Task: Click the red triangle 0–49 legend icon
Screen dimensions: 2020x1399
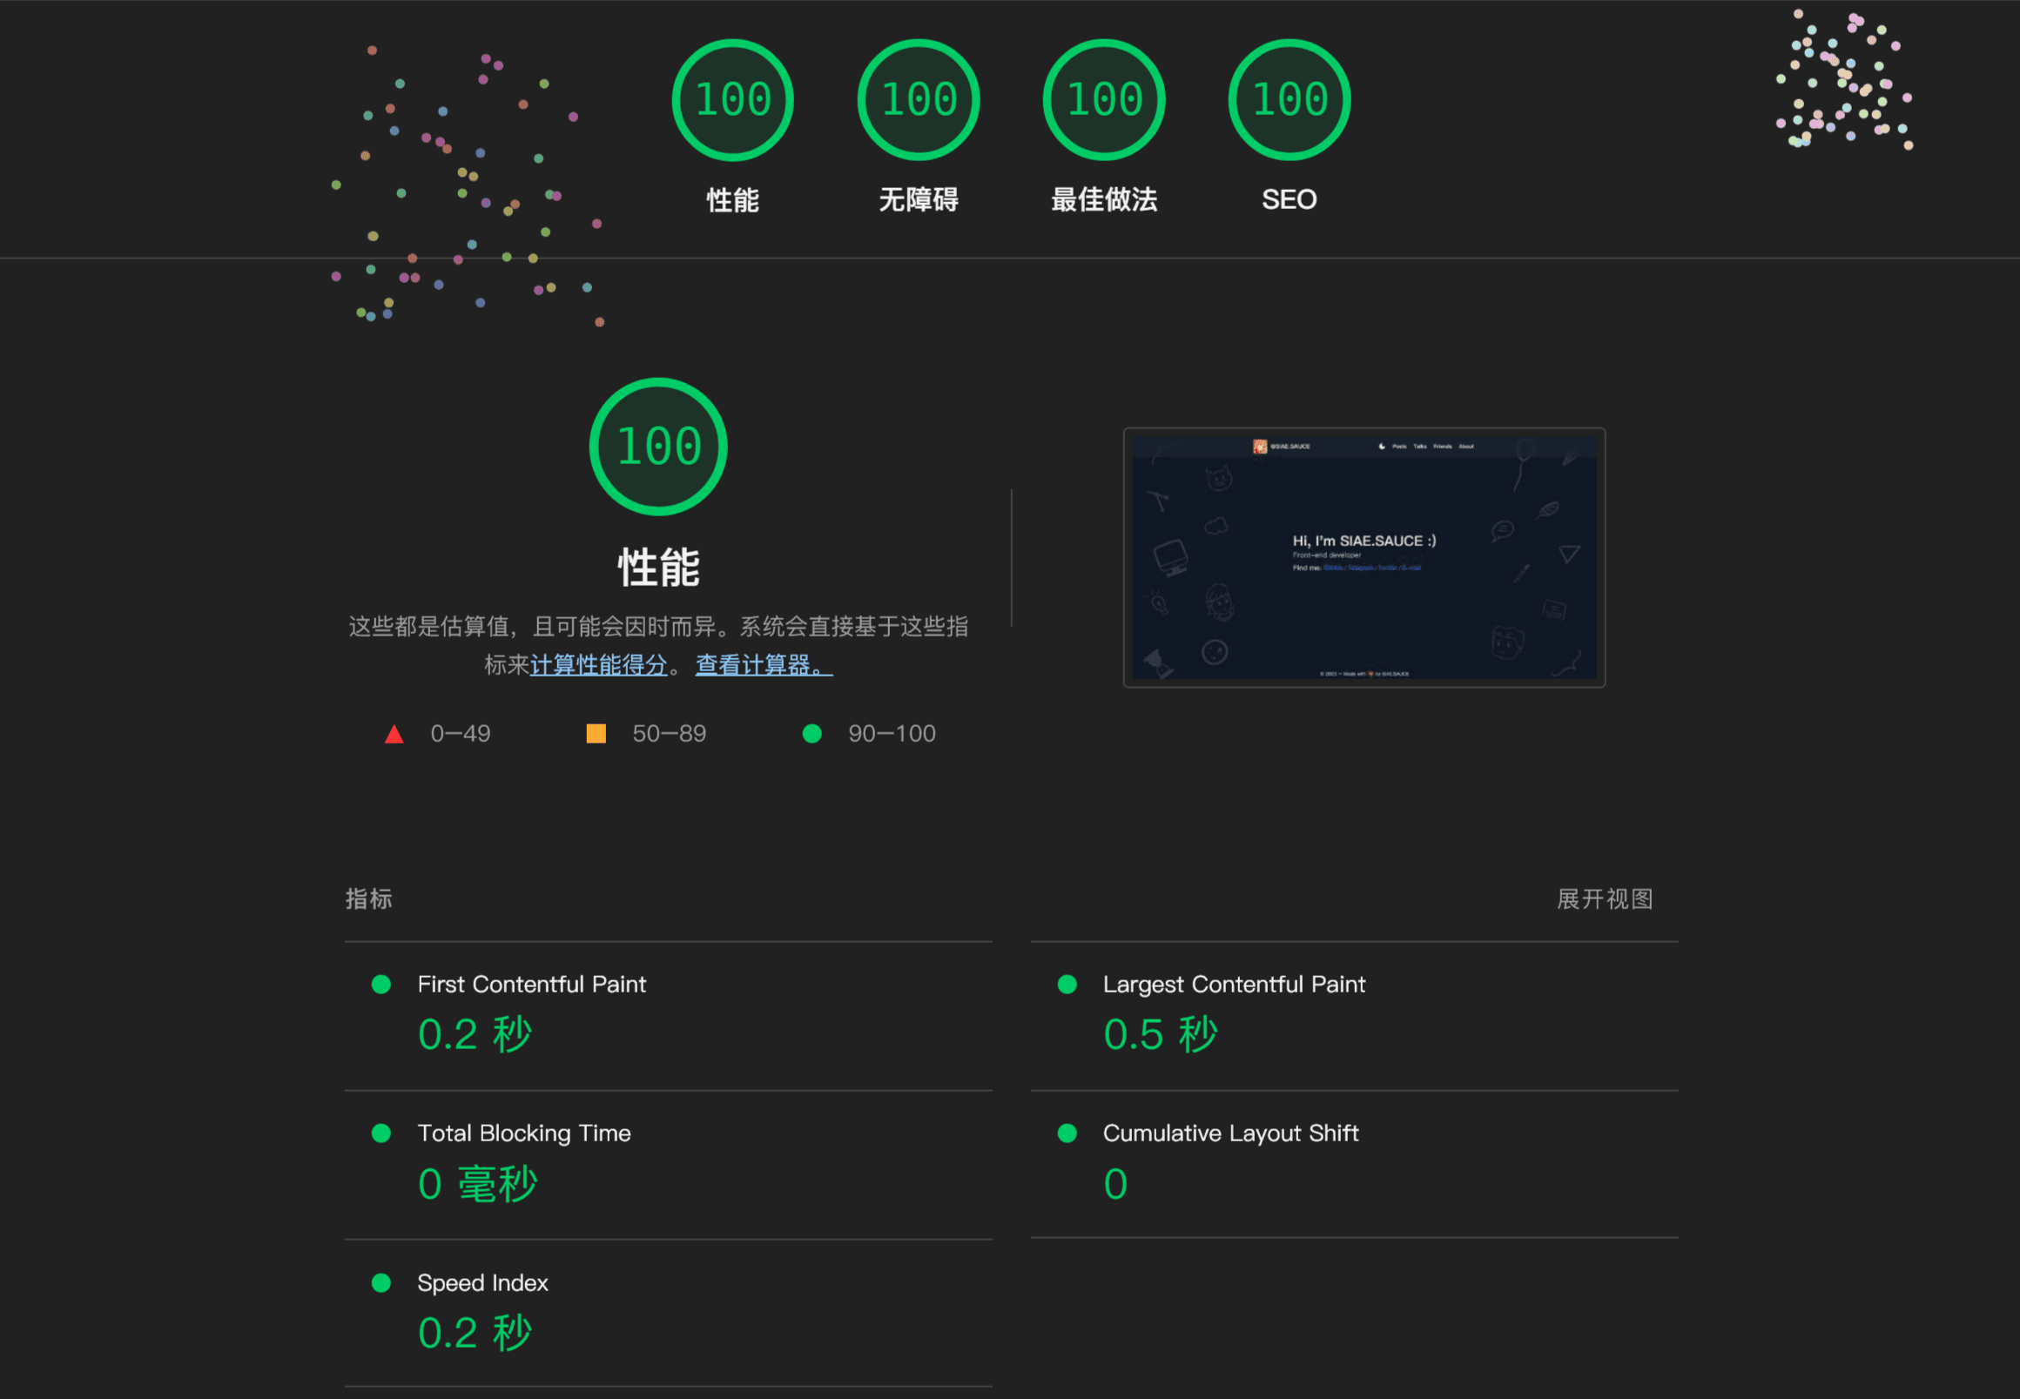Action: pyautogui.click(x=394, y=734)
